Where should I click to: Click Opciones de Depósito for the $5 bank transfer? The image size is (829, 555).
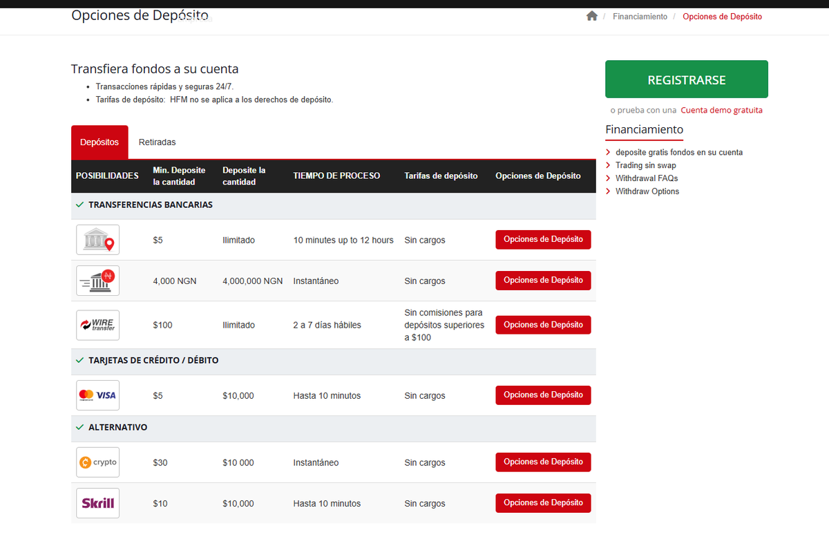tap(543, 240)
